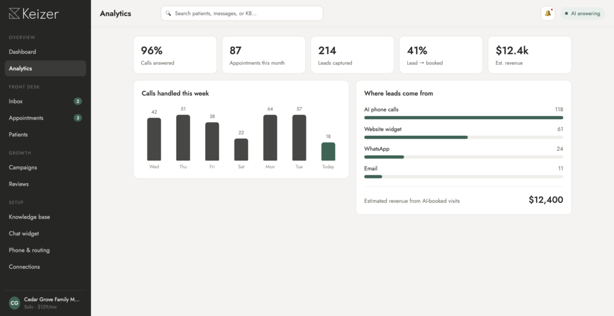Click the 87 Appointments this month card

(264, 54)
